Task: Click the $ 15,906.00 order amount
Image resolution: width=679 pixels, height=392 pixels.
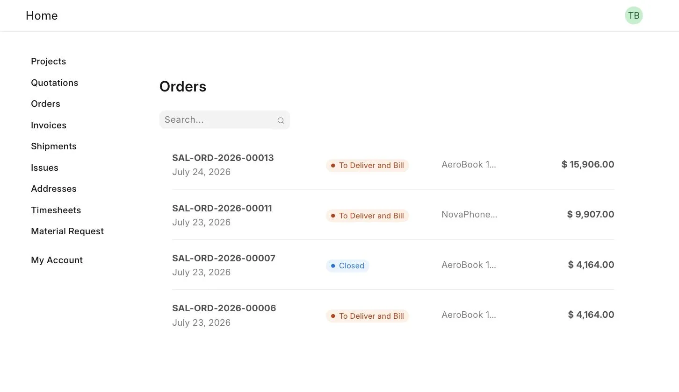Action: 588,164
